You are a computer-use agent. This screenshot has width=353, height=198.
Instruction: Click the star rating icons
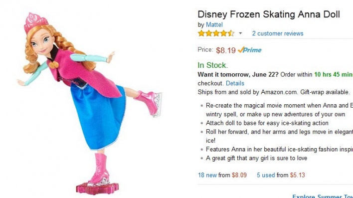216,33
